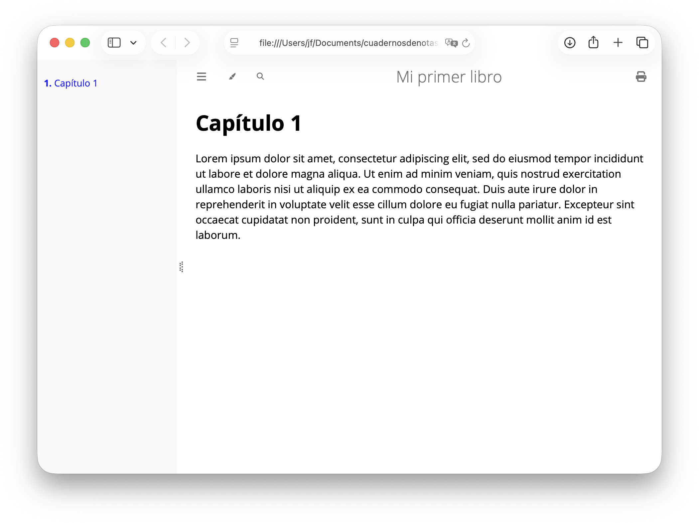Click the Mi primer libro title
699x523 pixels.
pyautogui.click(x=449, y=77)
